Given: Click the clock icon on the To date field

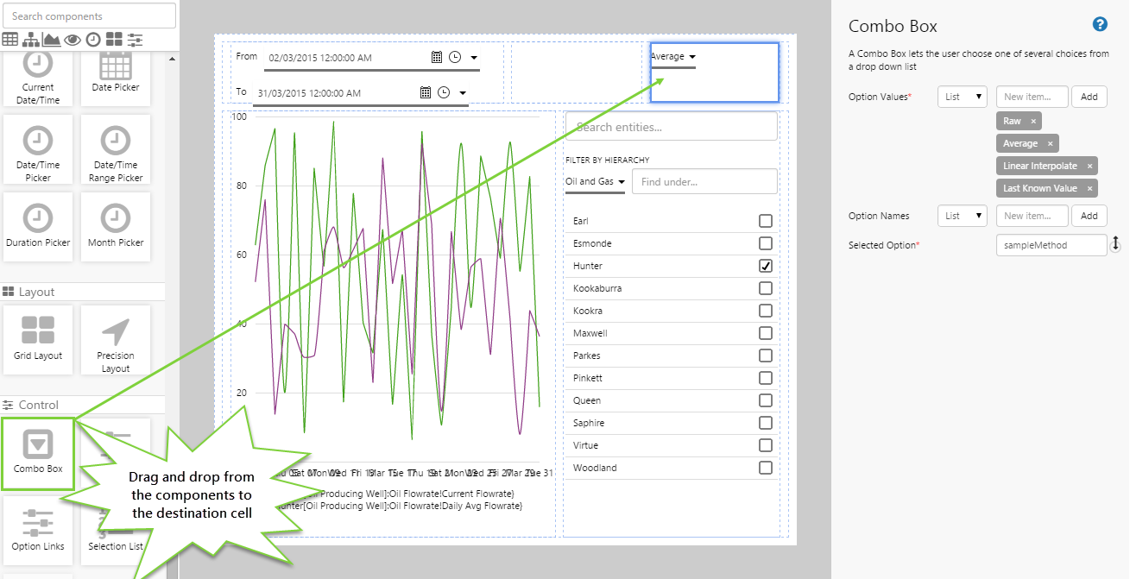Looking at the screenshot, I should click(x=444, y=92).
